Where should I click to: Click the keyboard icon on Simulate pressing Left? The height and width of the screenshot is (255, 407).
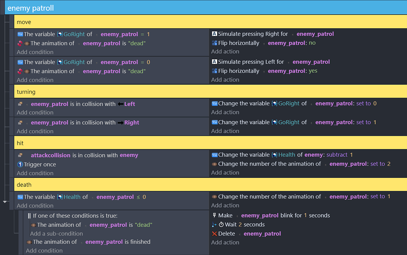click(214, 62)
